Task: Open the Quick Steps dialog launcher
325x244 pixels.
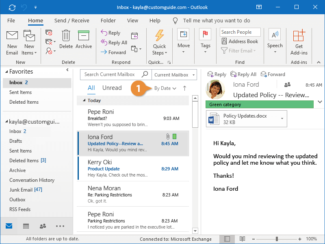Action: pos(169,62)
